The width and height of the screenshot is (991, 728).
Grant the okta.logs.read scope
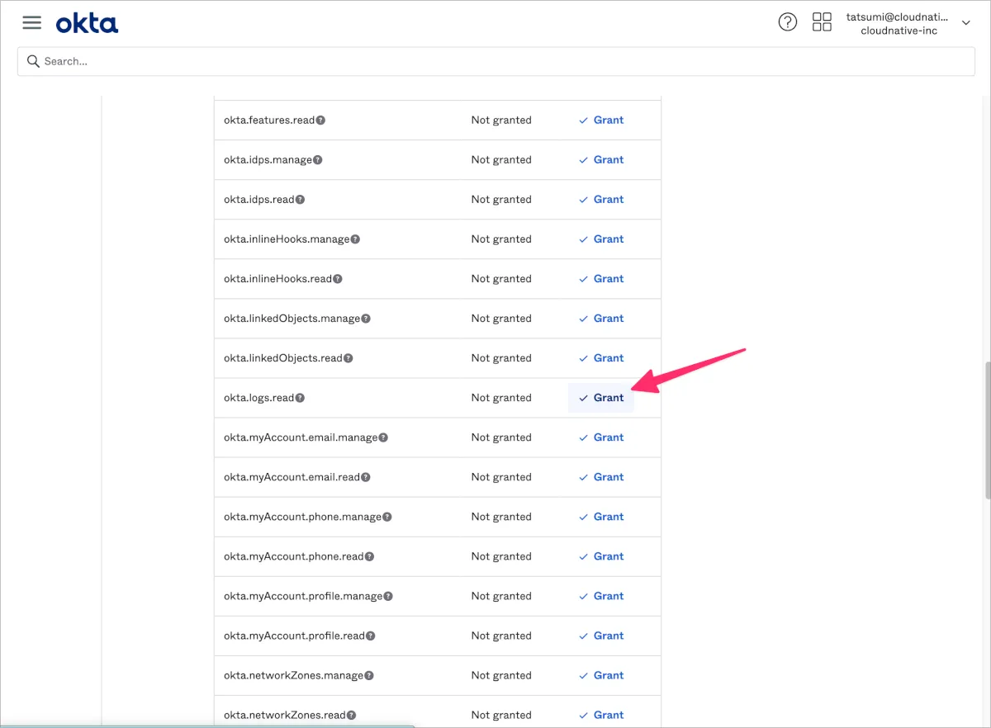601,398
